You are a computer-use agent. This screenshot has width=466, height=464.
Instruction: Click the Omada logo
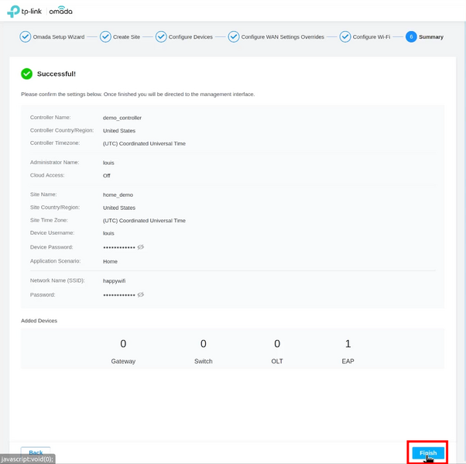(60, 11)
